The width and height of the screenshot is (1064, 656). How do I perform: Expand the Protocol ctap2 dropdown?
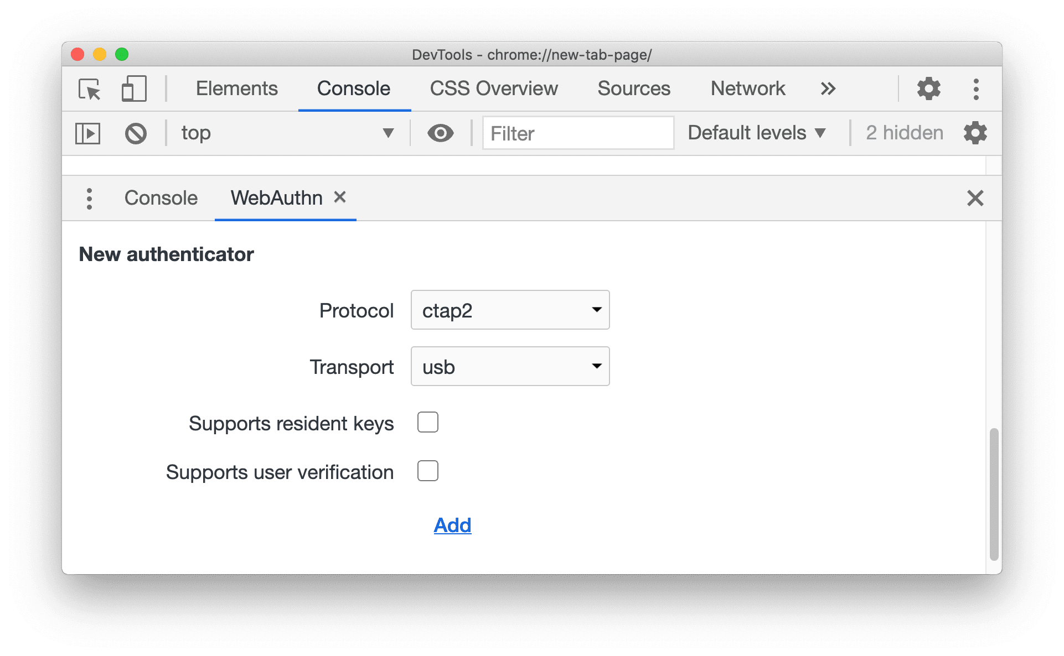511,310
